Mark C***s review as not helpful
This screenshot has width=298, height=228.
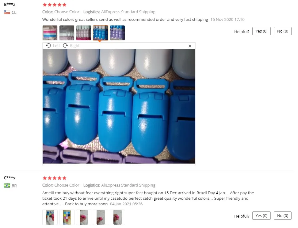tap(283, 216)
